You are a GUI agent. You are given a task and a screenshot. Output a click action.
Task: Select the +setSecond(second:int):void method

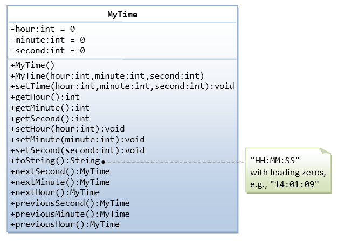[77, 150]
